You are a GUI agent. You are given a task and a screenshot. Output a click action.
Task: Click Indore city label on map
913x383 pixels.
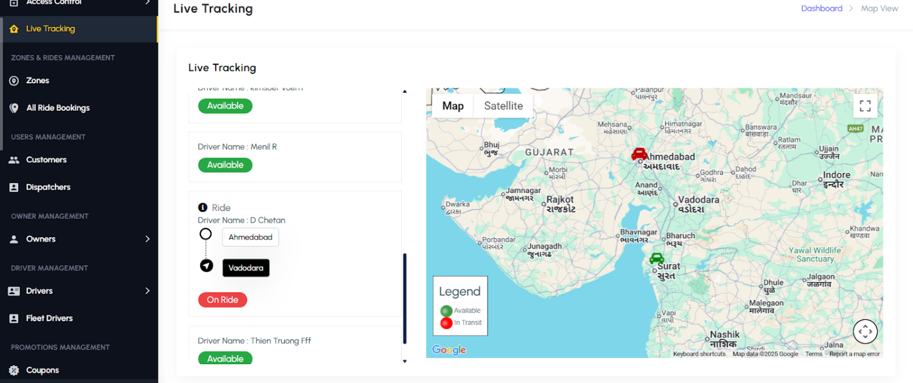point(837,179)
